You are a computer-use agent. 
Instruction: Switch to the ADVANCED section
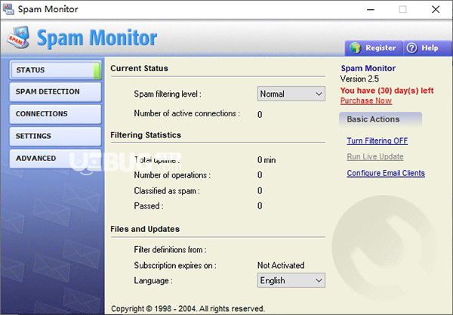click(x=55, y=159)
